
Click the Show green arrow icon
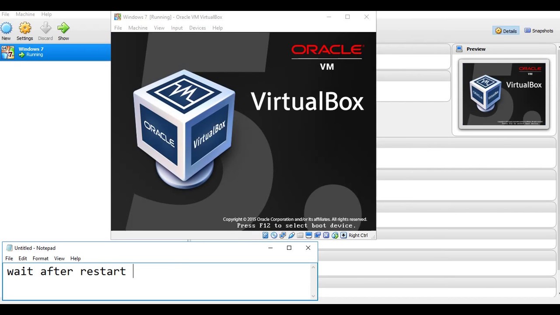pos(63,28)
